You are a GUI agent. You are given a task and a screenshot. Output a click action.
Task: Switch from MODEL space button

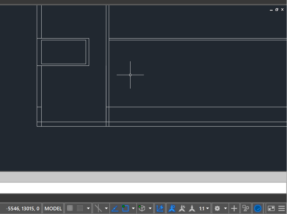[53, 208]
